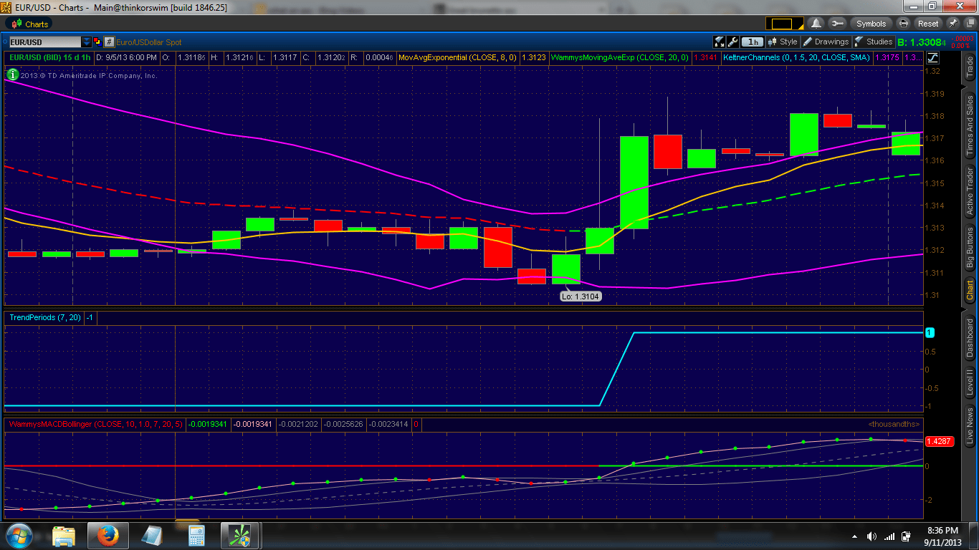Click the Reset button in the toolbar

928,22
